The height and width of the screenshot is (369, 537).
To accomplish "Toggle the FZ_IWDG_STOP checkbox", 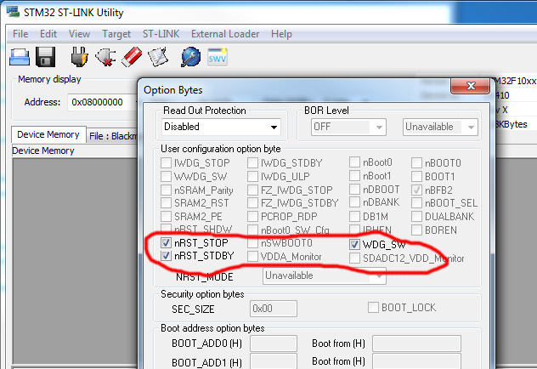I will pos(252,190).
